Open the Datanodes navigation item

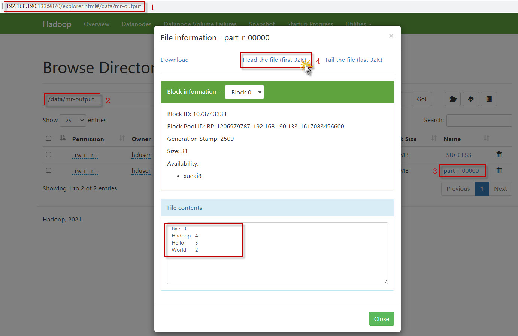[136, 24]
